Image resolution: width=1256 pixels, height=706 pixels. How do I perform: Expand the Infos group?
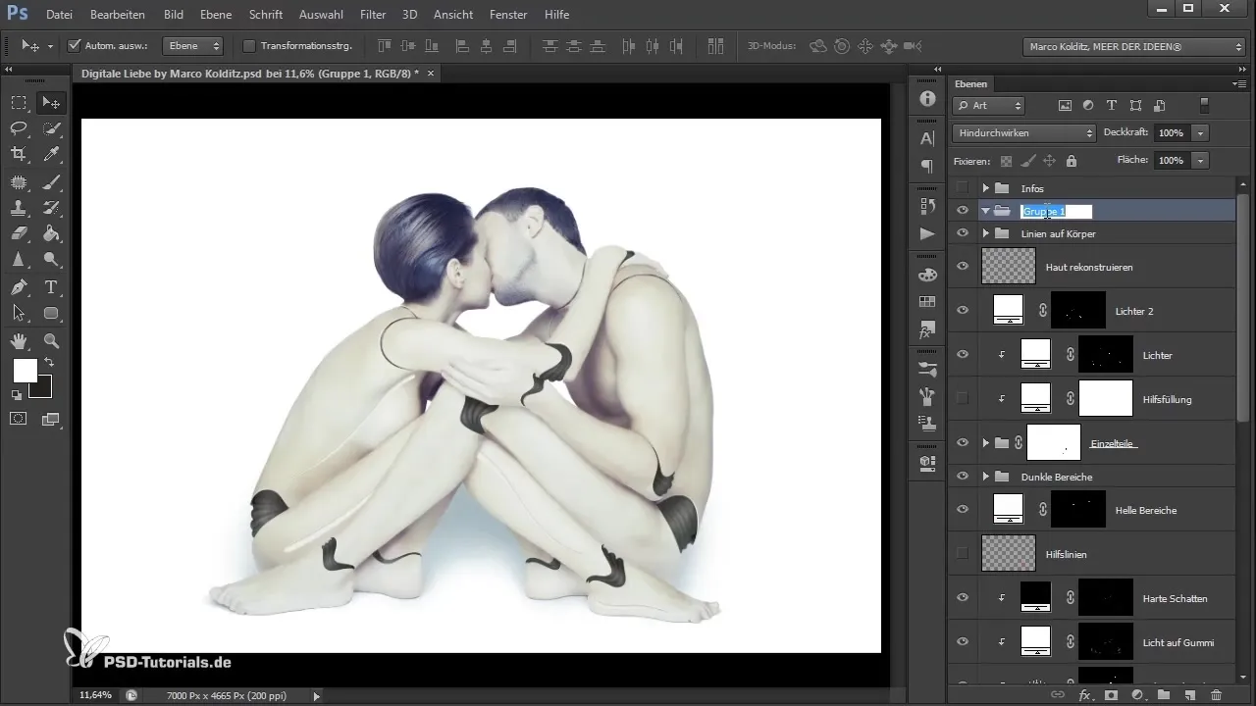click(x=985, y=187)
